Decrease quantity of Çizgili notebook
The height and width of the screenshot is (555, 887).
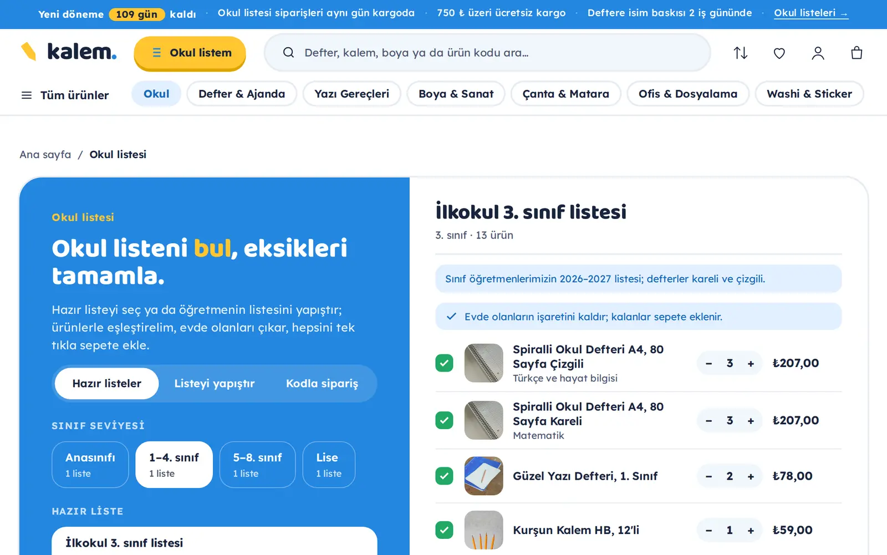coord(708,363)
